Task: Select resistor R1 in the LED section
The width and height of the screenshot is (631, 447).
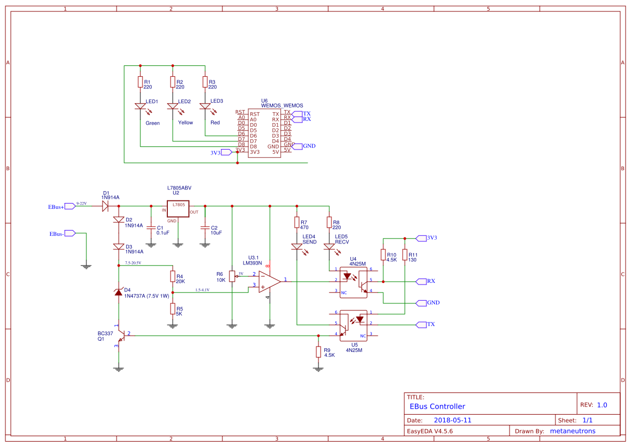Action: (x=140, y=82)
